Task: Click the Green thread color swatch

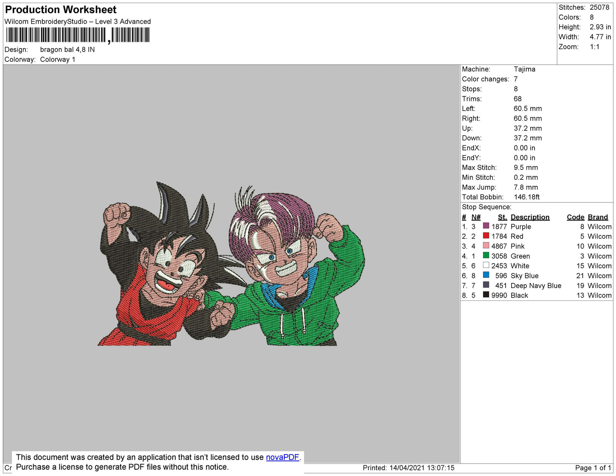Action: pyautogui.click(x=486, y=255)
